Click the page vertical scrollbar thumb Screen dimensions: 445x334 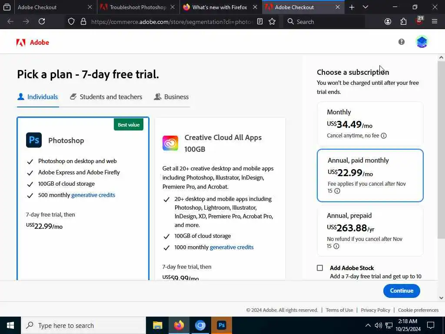(x=441, y=150)
